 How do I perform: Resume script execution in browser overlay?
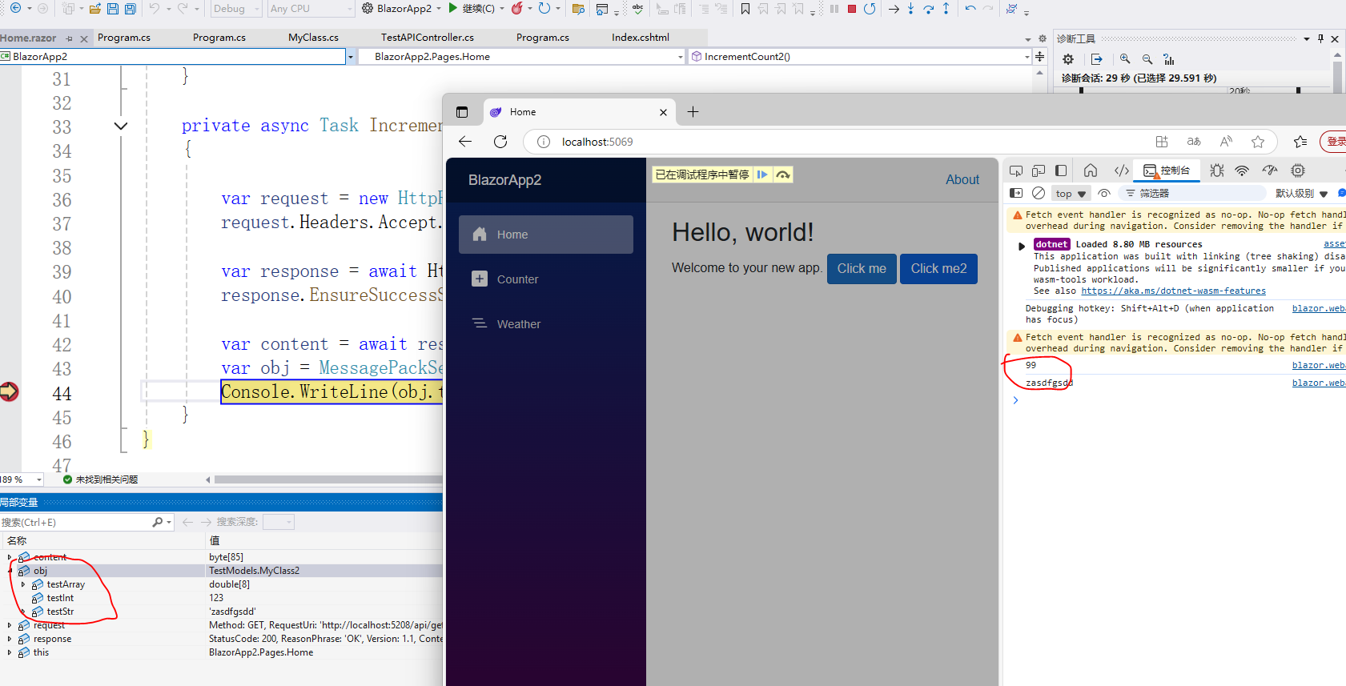tap(762, 175)
